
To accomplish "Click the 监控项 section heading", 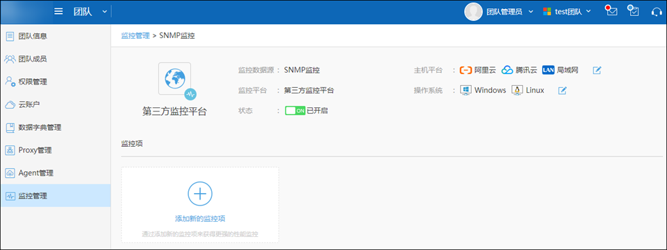I will pyautogui.click(x=132, y=143).
